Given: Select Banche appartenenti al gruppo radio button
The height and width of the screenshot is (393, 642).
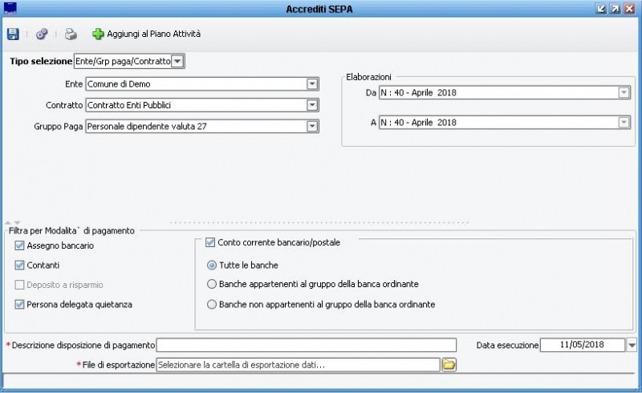Looking at the screenshot, I should pyautogui.click(x=212, y=284).
